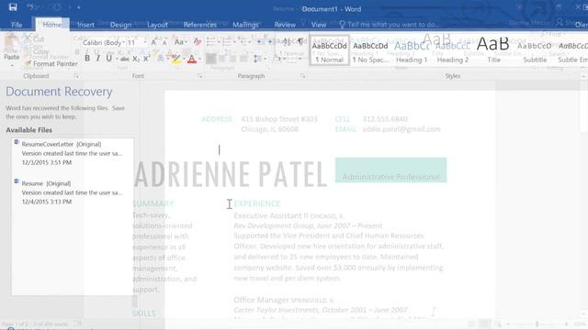Image resolution: width=588 pixels, height=330 pixels.
Task: Open the font size dropdown
Action: [145, 42]
